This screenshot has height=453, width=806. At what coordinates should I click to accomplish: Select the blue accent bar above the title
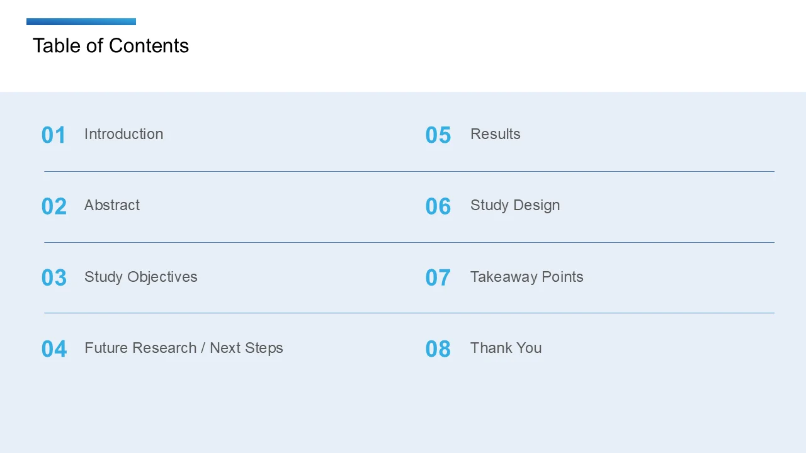tap(81, 21)
